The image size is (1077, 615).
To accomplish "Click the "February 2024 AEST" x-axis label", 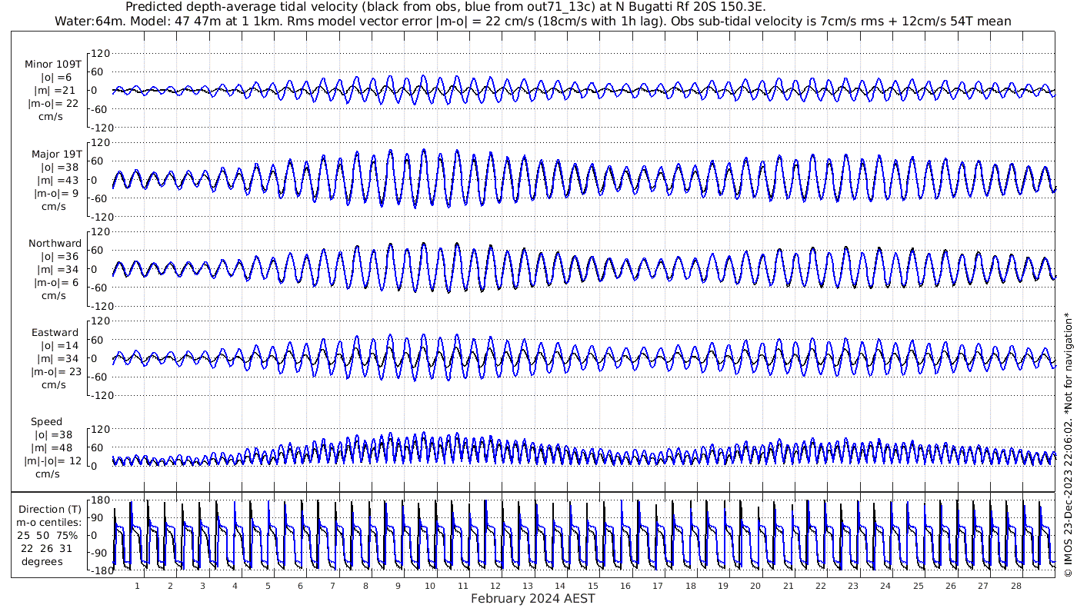I will point(532,598).
